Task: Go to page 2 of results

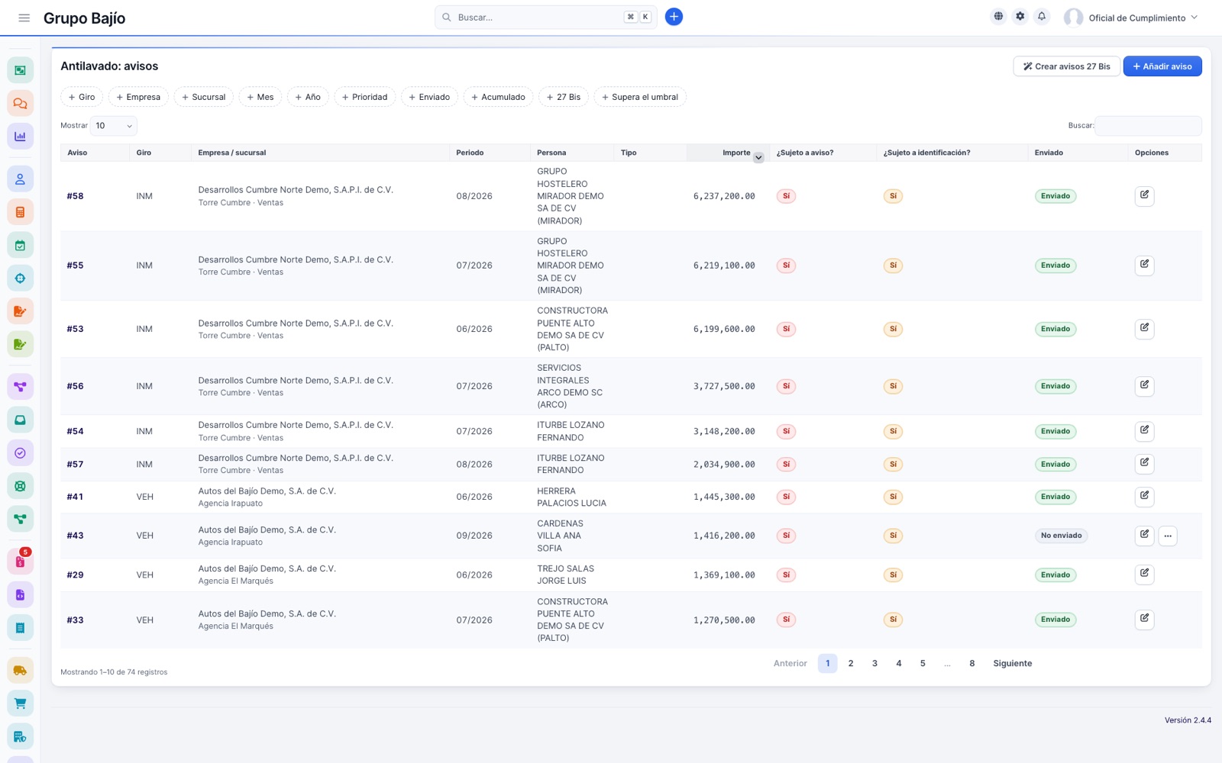Action: point(851,663)
